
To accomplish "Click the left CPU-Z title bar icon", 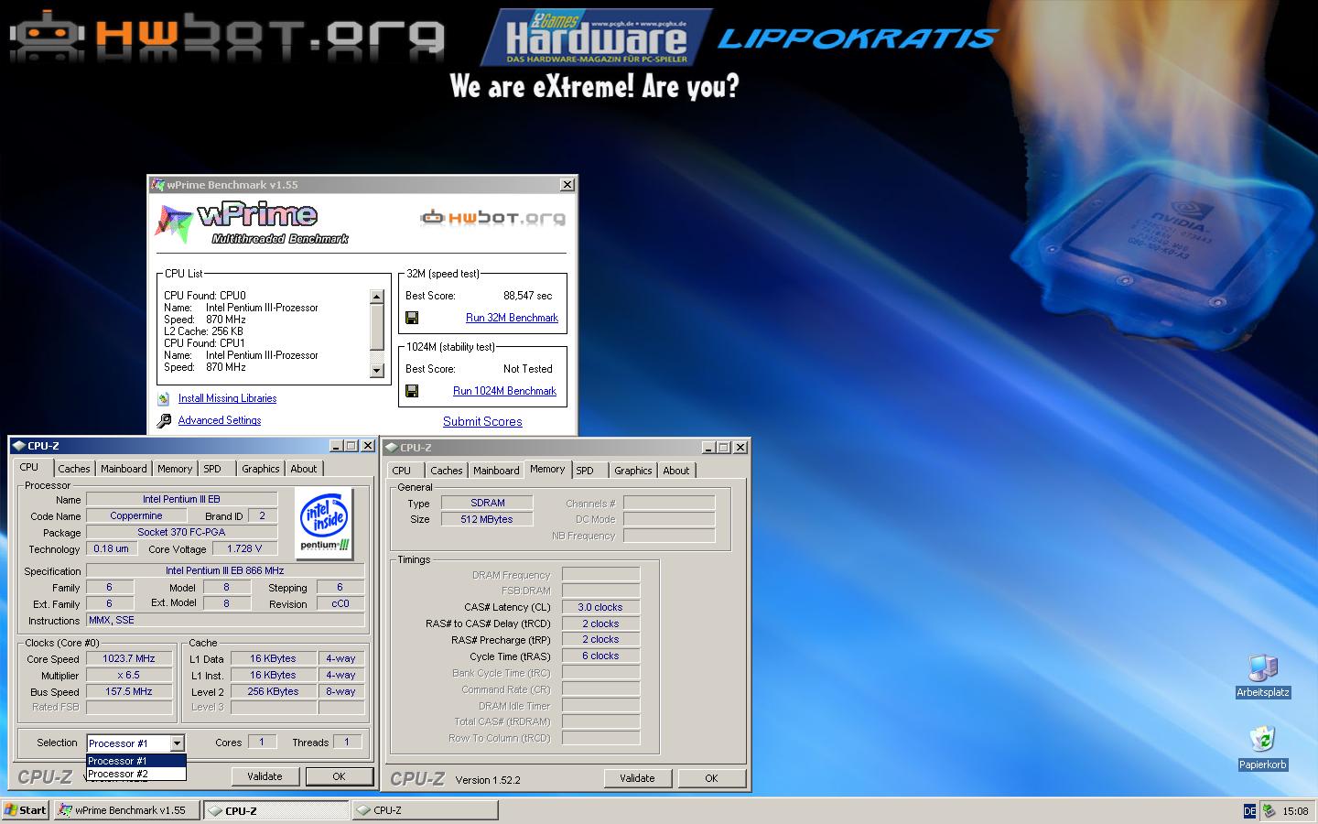I will 18,446.
